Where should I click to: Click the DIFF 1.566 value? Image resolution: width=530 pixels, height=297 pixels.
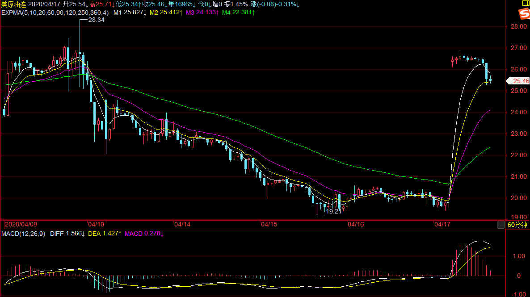(x=67, y=234)
